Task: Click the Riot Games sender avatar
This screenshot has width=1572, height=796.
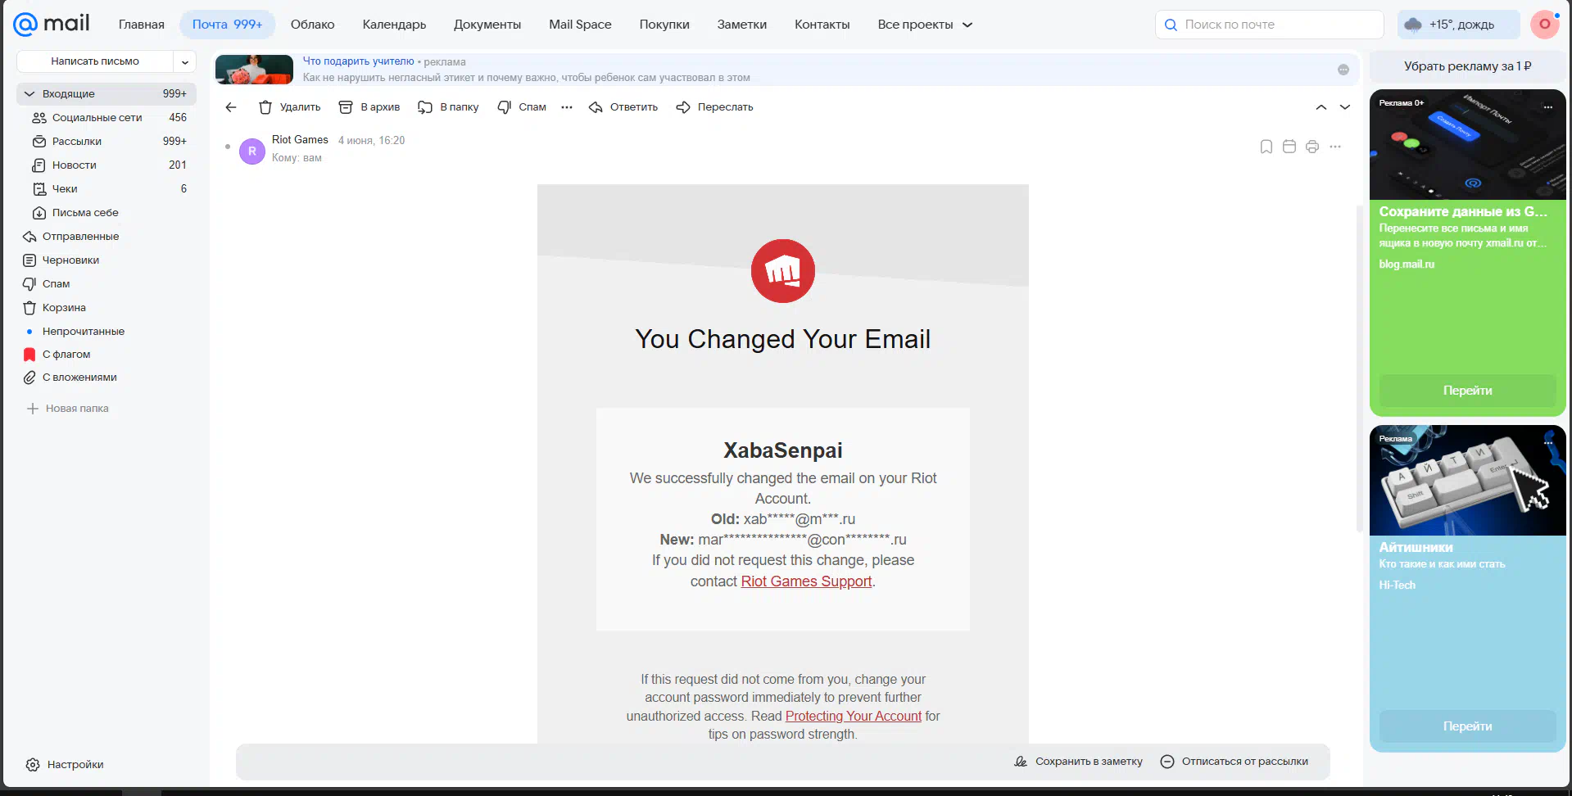Action: tap(252, 151)
